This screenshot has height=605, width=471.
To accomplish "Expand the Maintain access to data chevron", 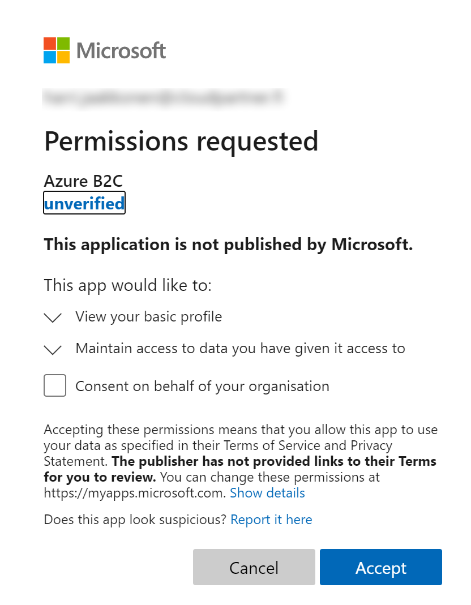I will click(x=53, y=350).
